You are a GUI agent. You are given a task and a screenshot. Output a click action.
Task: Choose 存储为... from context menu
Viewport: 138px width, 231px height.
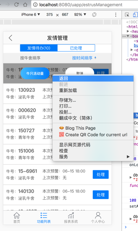(93, 100)
